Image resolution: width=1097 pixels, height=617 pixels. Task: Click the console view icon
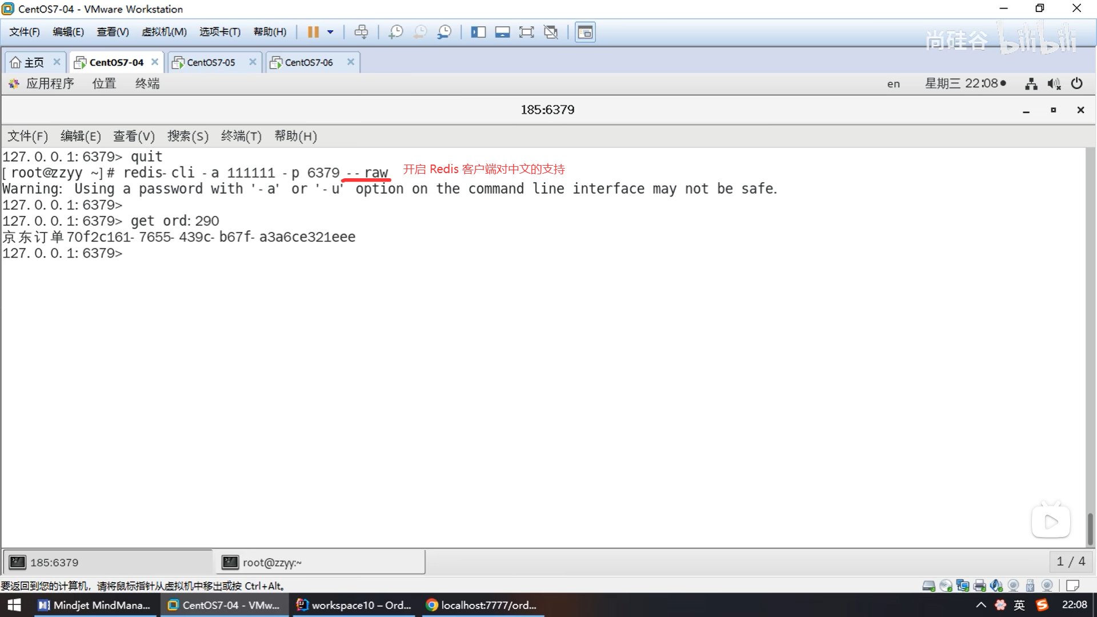tap(585, 32)
